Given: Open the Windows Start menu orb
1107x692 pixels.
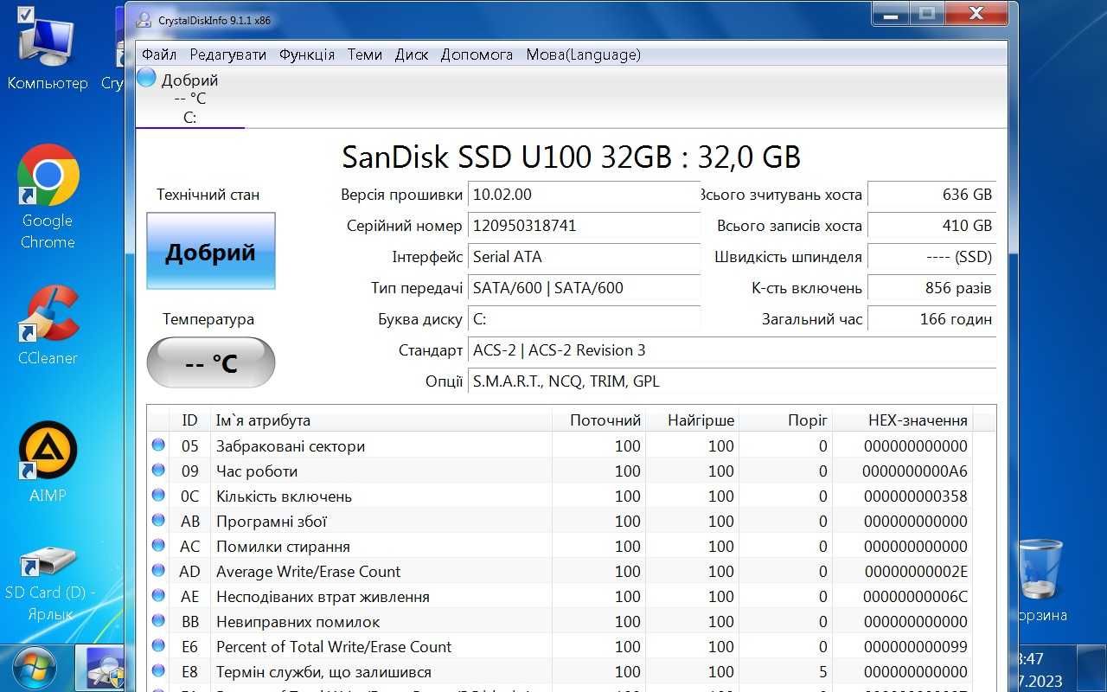Looking at the screenshot, I should pos(35,670).
